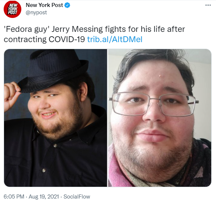Open the right photo with the eyeglasses
216x204 pixels.
pos(160,118)
